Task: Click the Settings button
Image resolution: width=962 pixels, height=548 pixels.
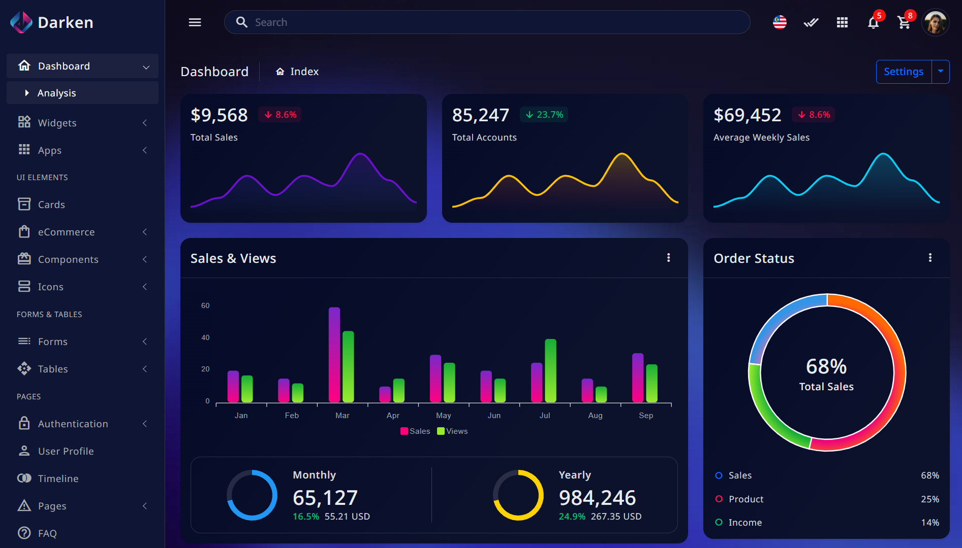Action: pos(904,72)
